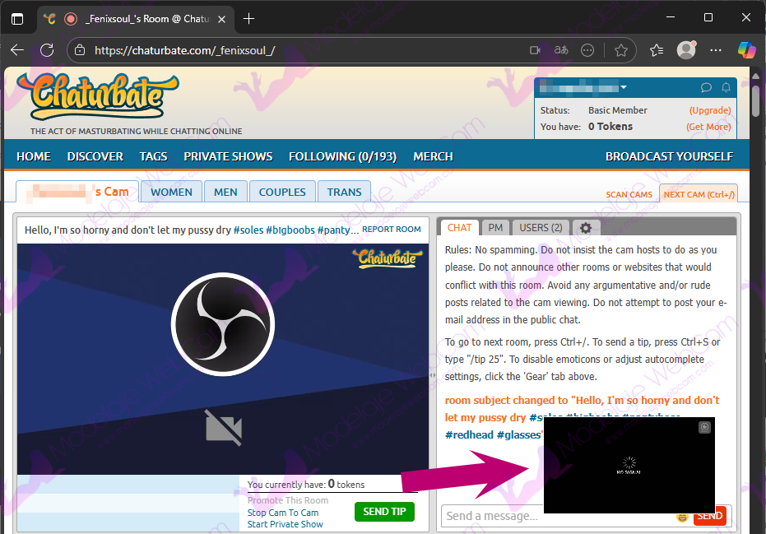
Task: Open the DISCOVER menu item
Action: click(x=95, y=156)
